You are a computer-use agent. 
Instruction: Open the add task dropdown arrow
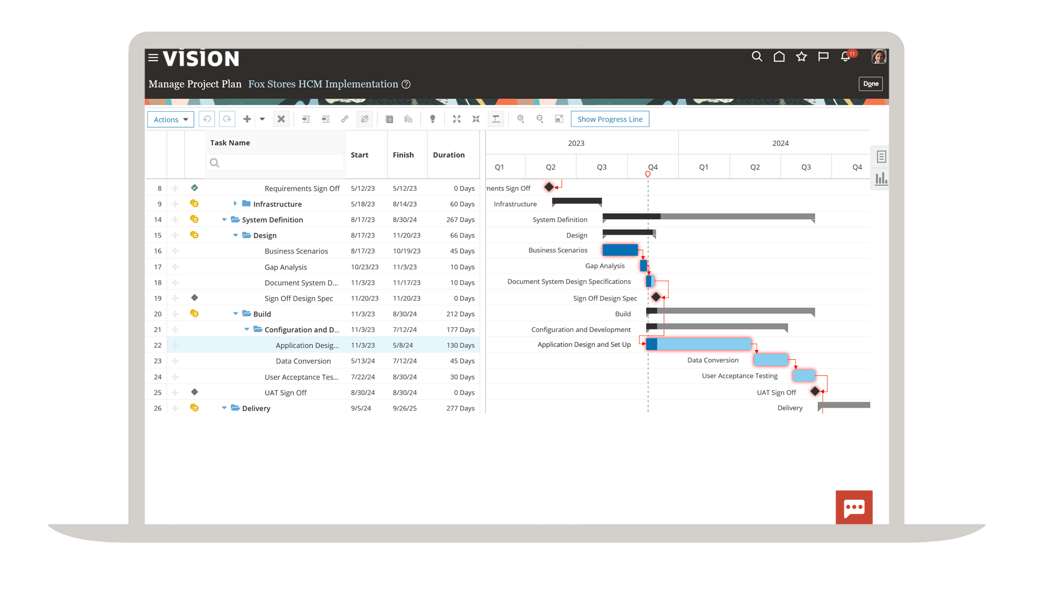[x=263, y=119]
